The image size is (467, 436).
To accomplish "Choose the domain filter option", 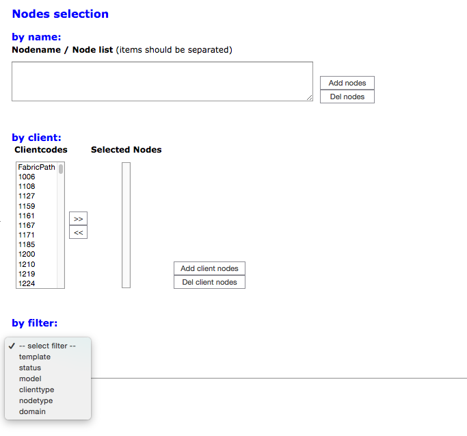I will tap(32, 411).
